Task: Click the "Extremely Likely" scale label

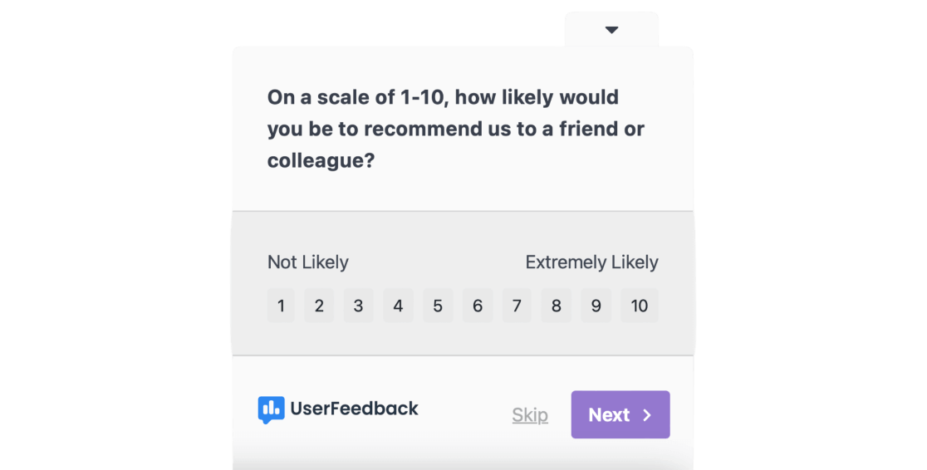Action: click(591, 262)
